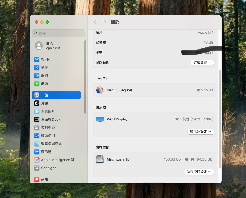Viewport: 246px width, 198px height.
Task: Click the green full-screen window button
Action: coord(47,22)
